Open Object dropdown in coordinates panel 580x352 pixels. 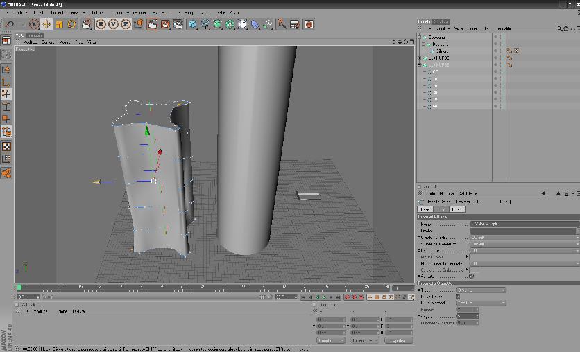pyautogui.click(x=330, y=340)
